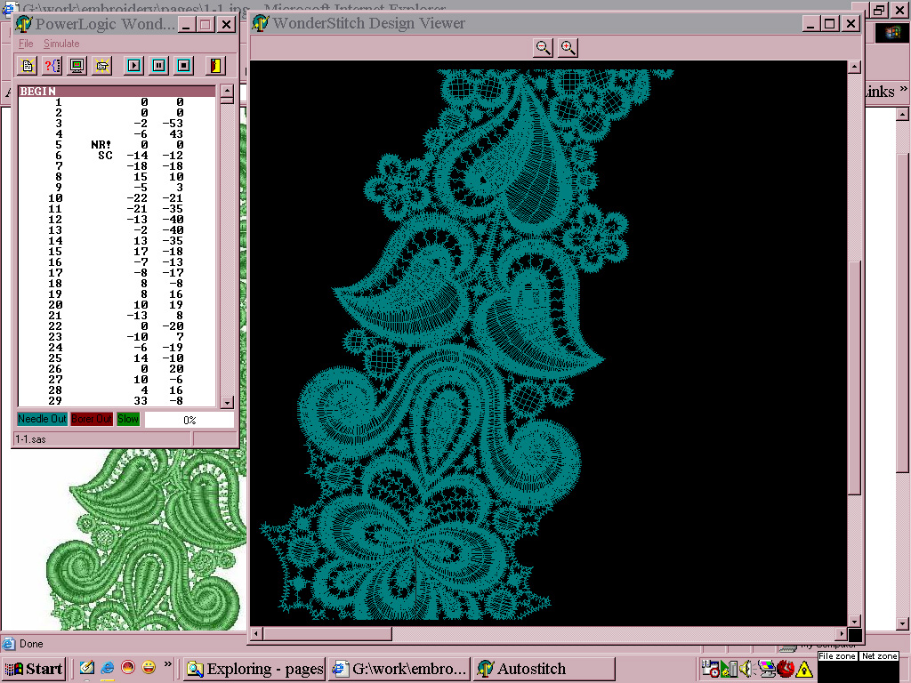The image size is (911, 683).
Task: Open the monitor display viewer icon
Action: pos(77,65)
